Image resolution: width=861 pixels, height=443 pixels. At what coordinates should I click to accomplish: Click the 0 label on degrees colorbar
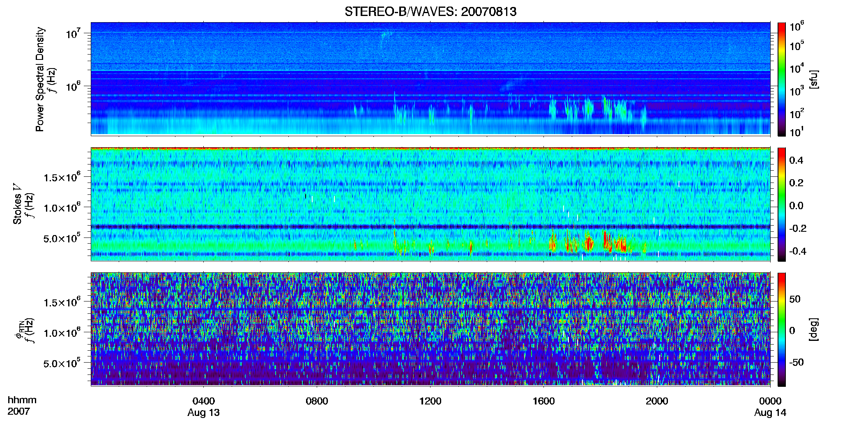tap(792, 331)
